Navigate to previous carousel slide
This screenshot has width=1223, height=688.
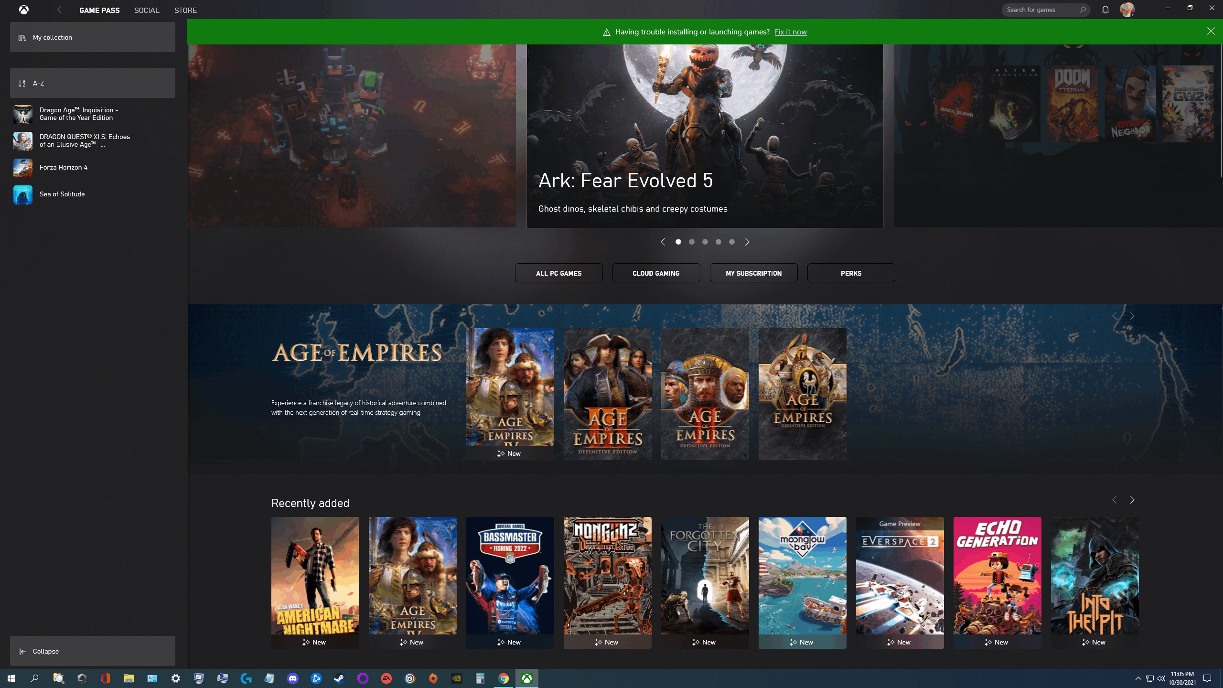coord(663,242)
